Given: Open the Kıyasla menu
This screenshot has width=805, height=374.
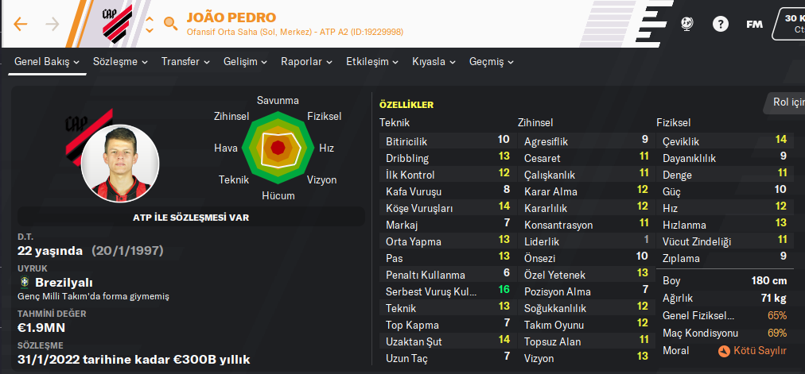Looking at the screenshot, I should pos(434,61).
